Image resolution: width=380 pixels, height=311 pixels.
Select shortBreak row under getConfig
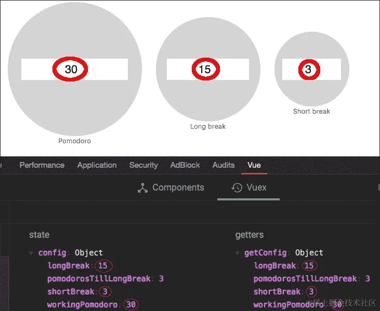pyautogui.click(x=285, y=291)
